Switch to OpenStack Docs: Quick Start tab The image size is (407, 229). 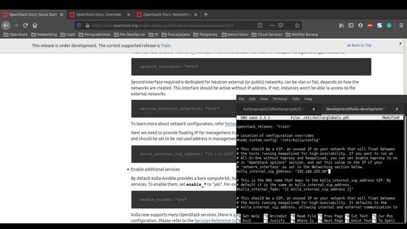(x=33, y=15)
